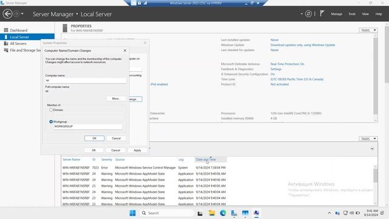Click the Pacific Time zone link
The width and height of the screenshot is (389, 219).
click(x=297, y=79)
